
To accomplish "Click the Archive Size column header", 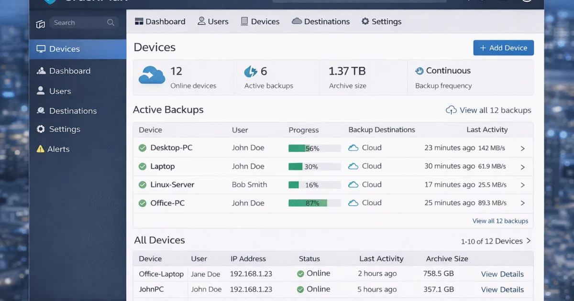I will tap(447, 258).
